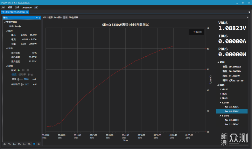Stop the load with the stop button
The height and width of the screenshot is (149, 252).
click(28, 70)
